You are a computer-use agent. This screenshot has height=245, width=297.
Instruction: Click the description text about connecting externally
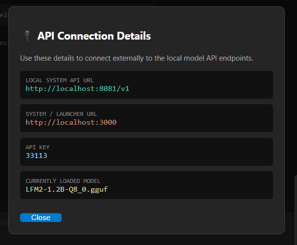click(x=136, y=58)
